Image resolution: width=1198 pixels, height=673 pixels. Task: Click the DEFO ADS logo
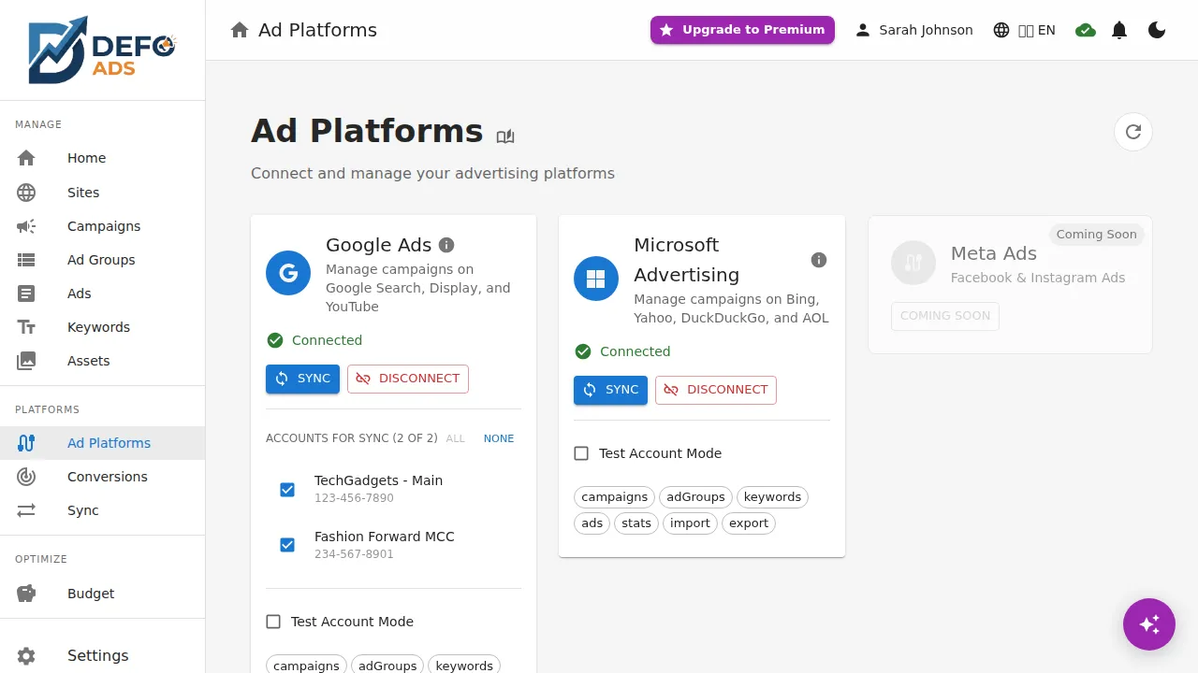pos(102,50)
